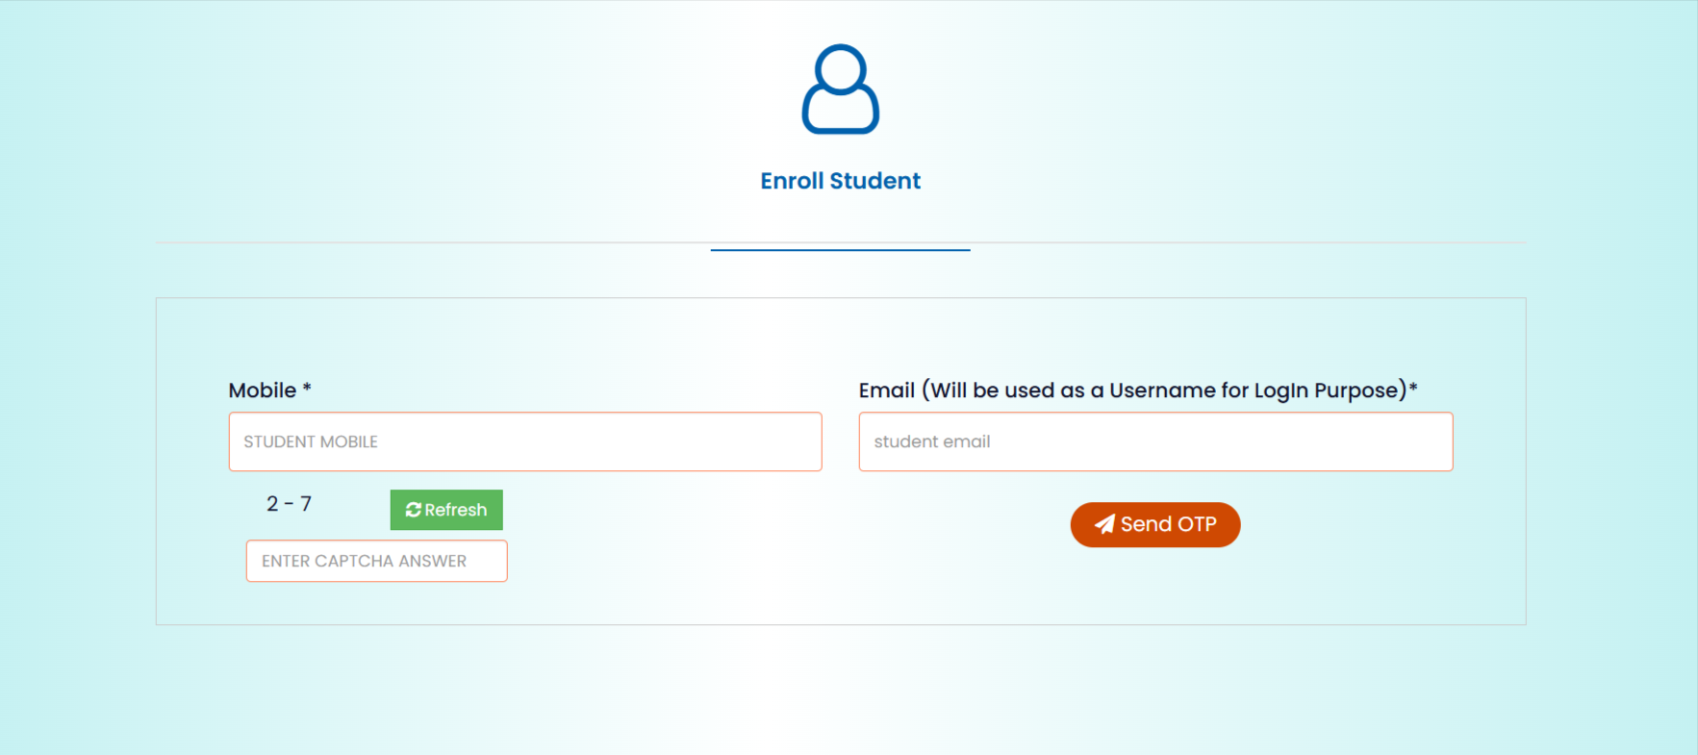Click the Mobile field label

click(x=262, y=390)
